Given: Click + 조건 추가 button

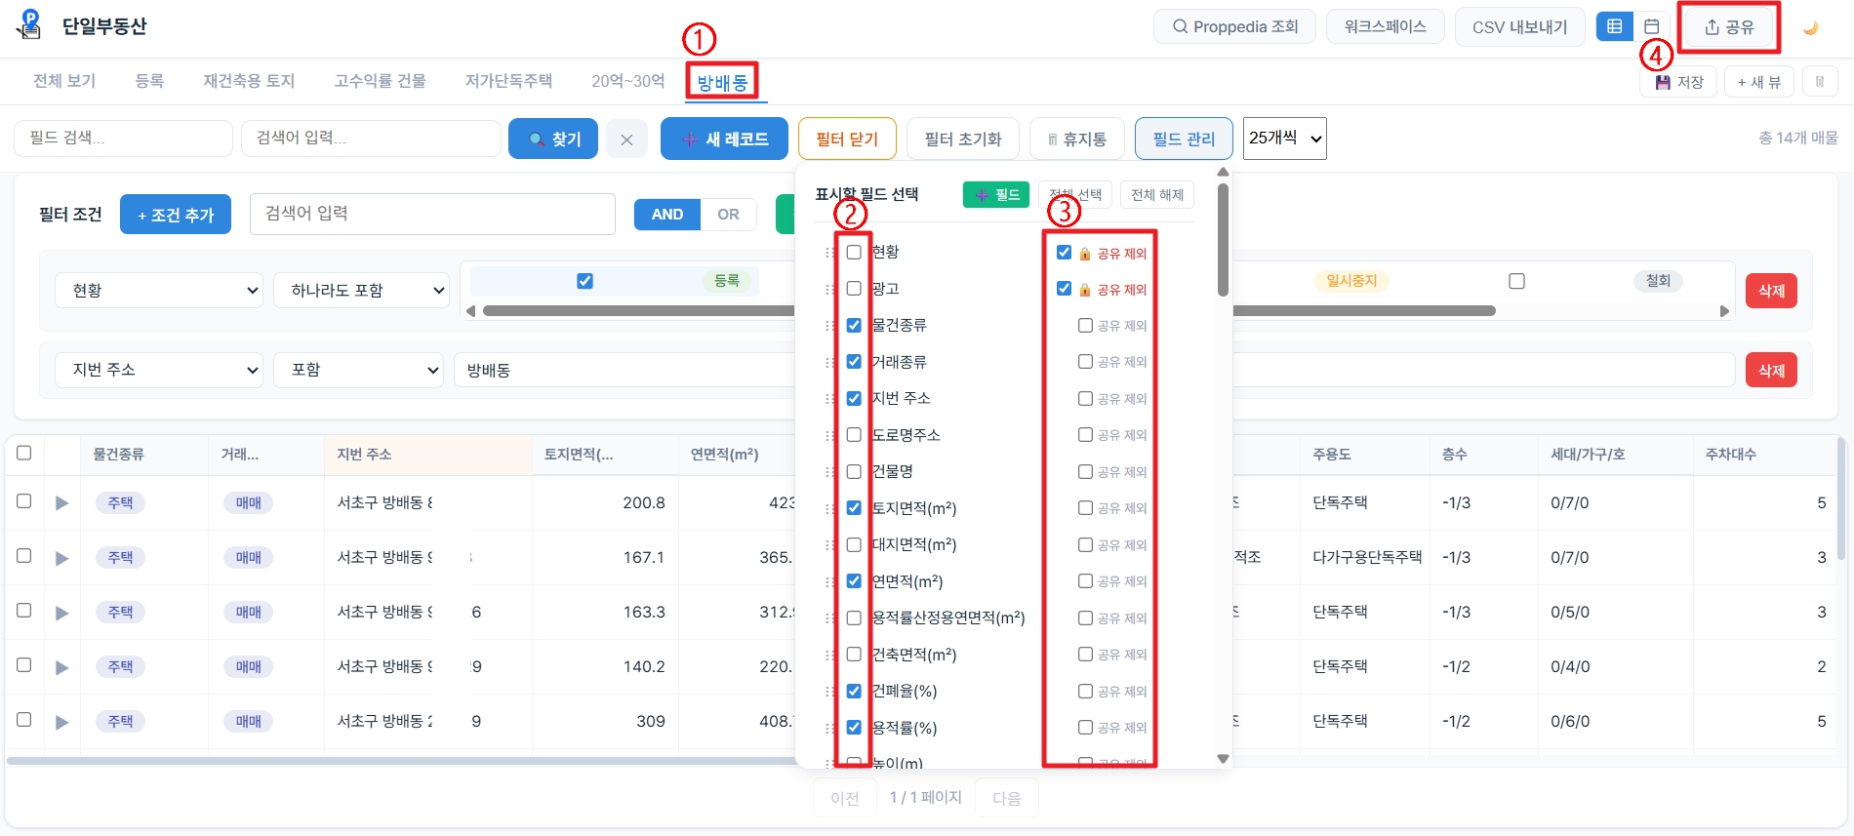Looking at the screenshot, I should pos(176,215).
